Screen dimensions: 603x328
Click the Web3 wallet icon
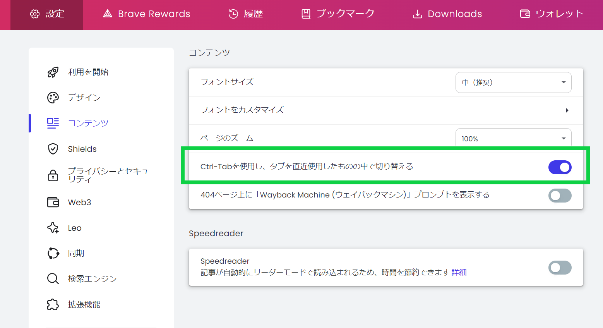[53, 202]
